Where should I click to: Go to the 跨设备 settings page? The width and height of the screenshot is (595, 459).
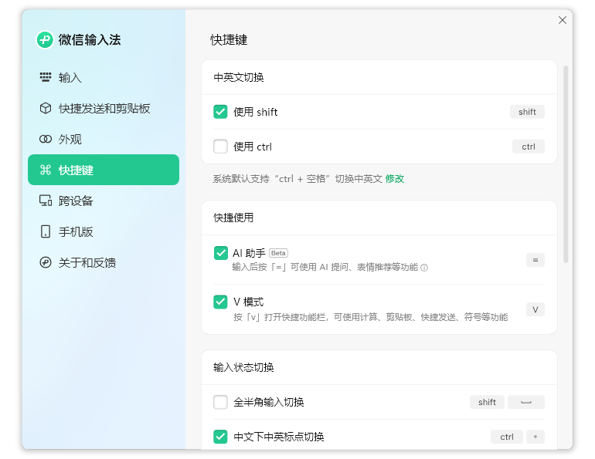coord(76,201)
